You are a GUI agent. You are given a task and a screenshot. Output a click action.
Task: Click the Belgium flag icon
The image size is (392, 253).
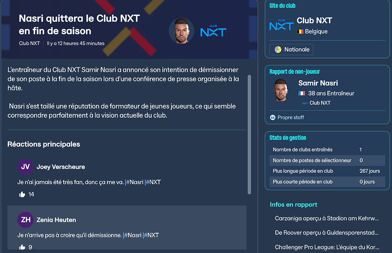(x=300, y=31)
